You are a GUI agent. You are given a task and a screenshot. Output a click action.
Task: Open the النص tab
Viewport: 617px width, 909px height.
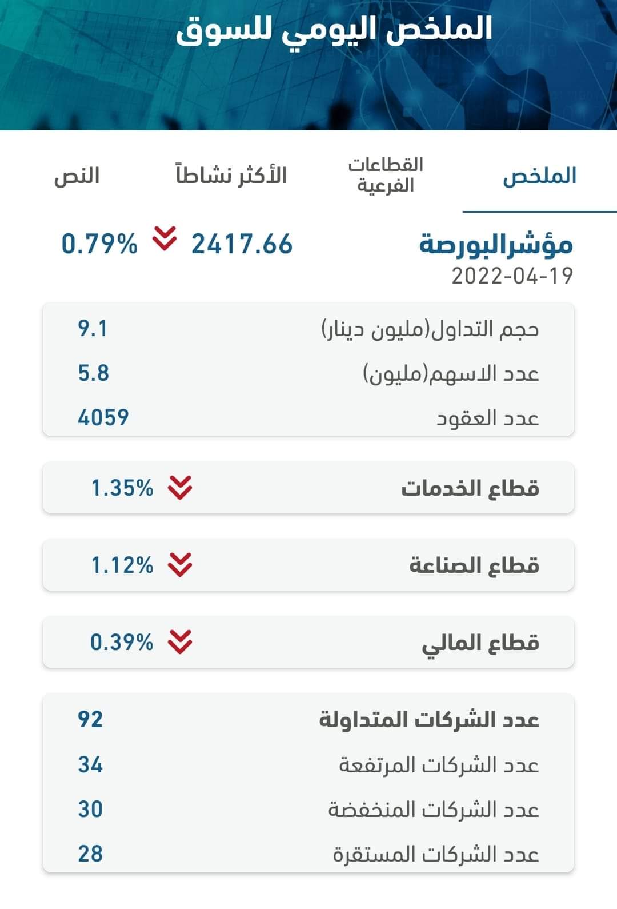77,176
